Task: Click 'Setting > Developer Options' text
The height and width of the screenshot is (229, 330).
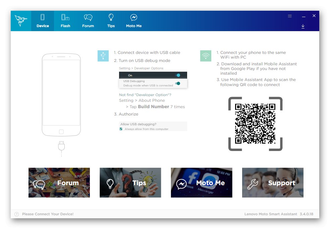Action: tap(141, 68)
